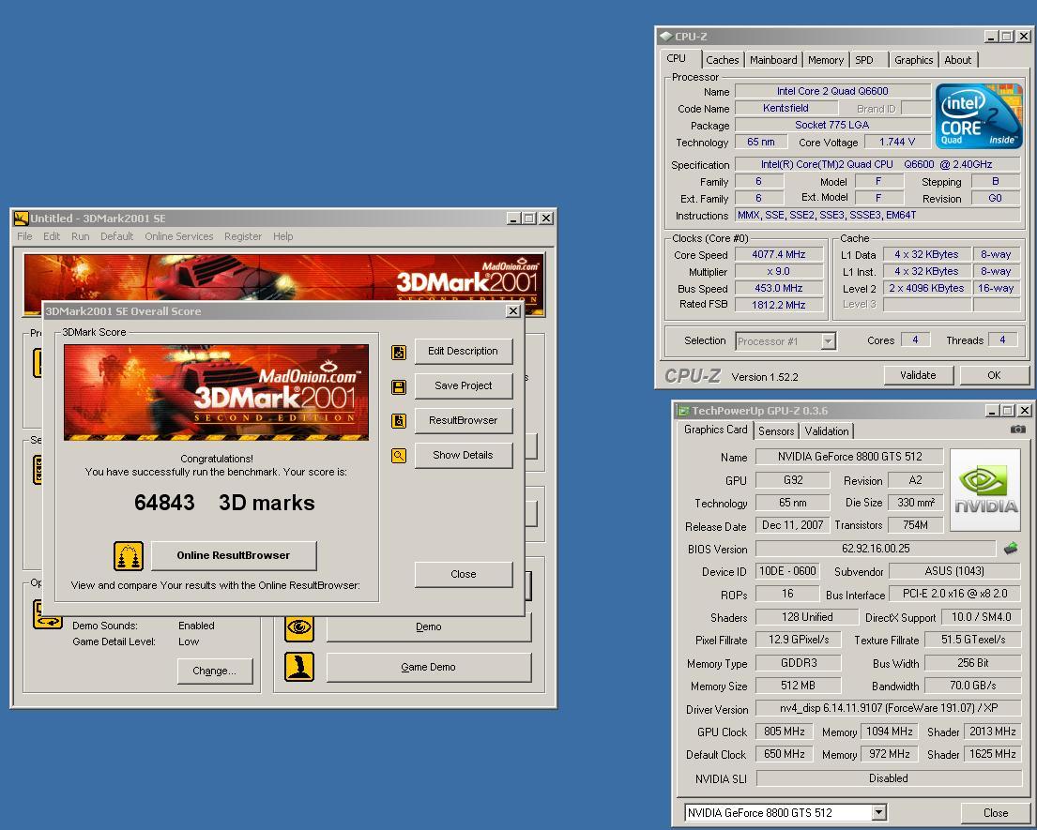Click the ResultBrowser document icon
The width and height of the screenshot is (1037, 830).
tap(399, 421)
